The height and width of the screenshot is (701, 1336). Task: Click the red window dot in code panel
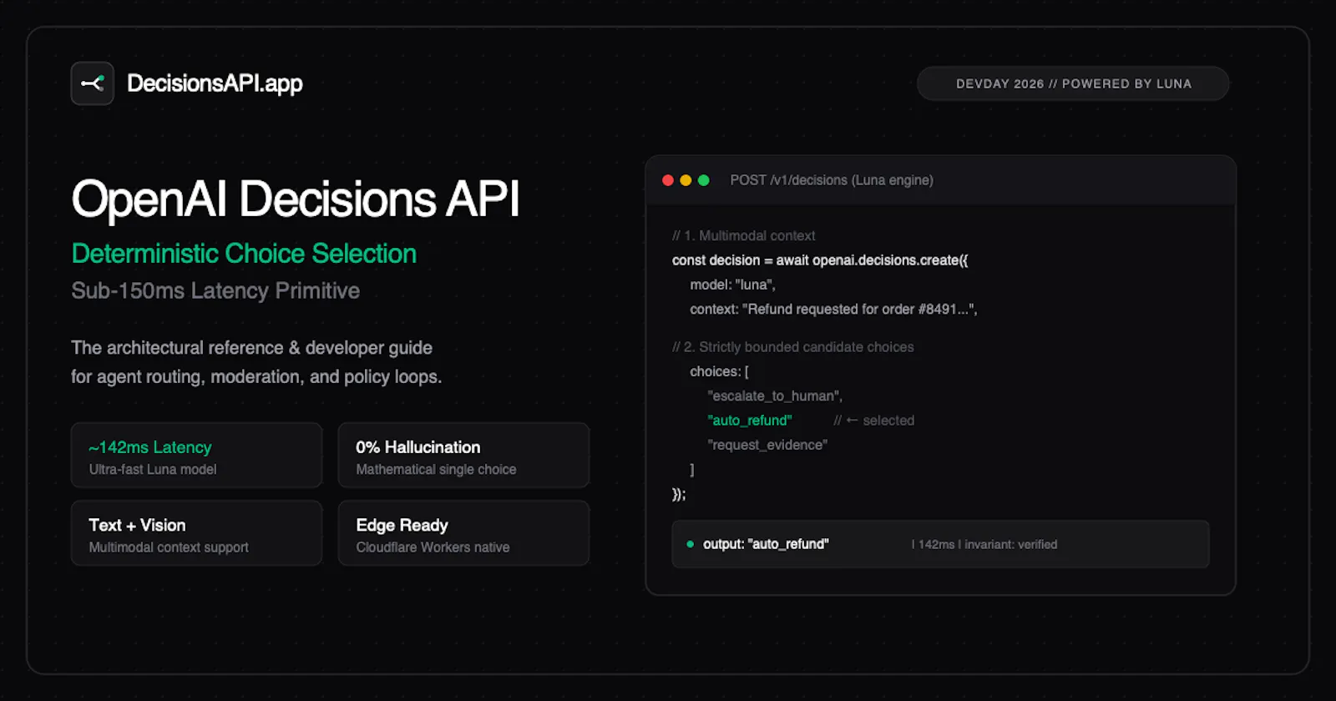point(668,180)
